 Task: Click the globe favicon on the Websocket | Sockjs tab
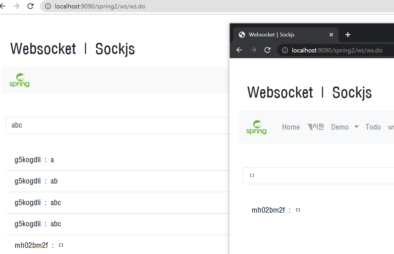(x=242, y=35)
